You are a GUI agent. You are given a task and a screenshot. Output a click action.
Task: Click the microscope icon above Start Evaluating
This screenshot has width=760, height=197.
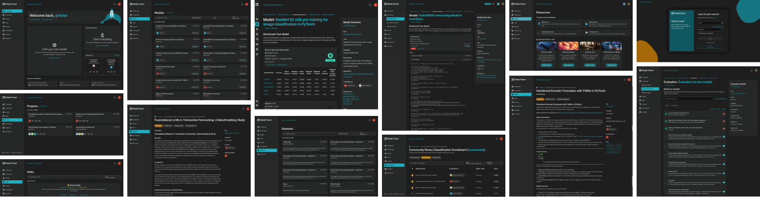[103, 34]
